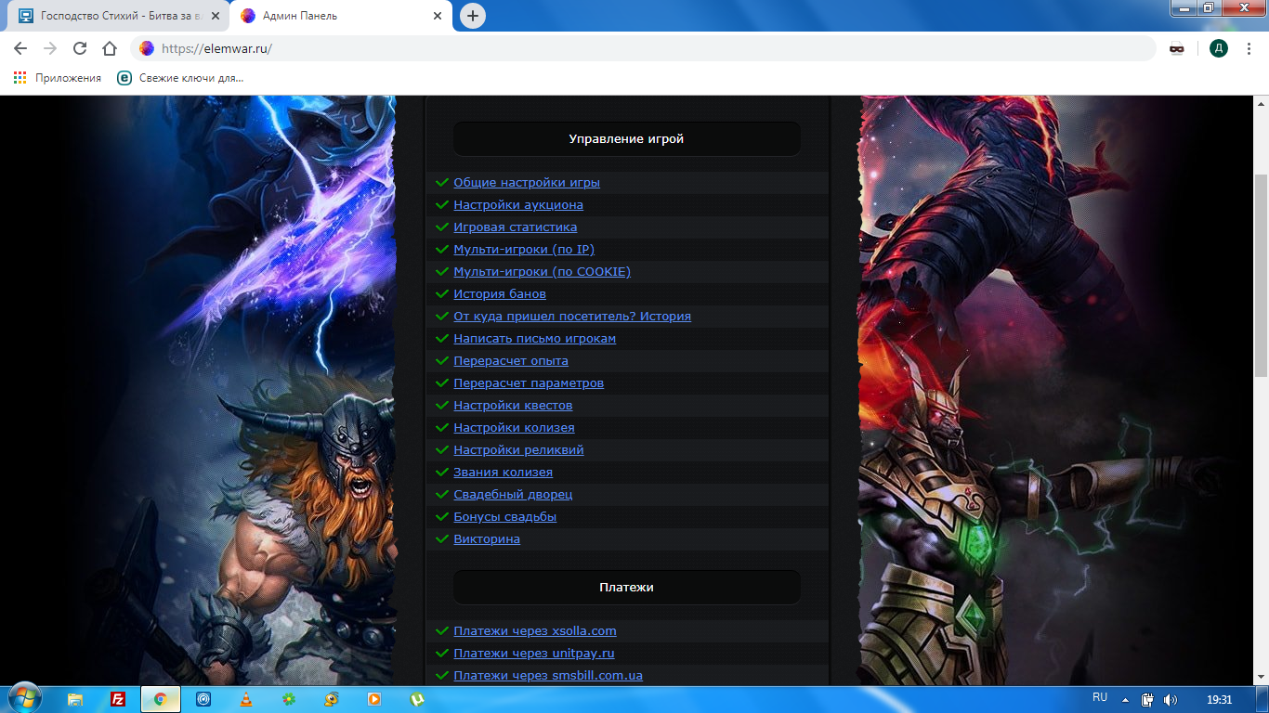Open Настройки аукциона link

click(518, 205)
